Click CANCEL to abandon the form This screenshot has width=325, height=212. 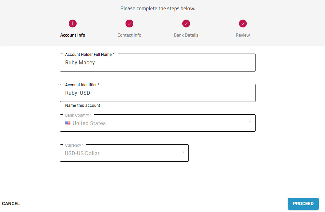(11, 204)
